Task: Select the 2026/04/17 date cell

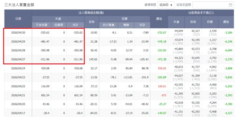Action: (18, 113)
